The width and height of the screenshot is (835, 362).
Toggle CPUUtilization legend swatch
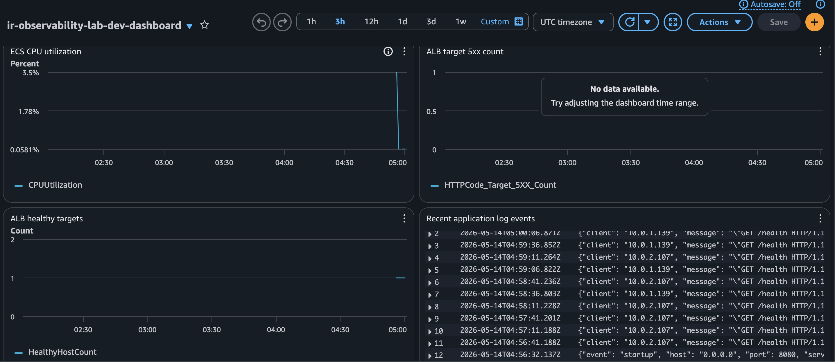tap(19, 186)
